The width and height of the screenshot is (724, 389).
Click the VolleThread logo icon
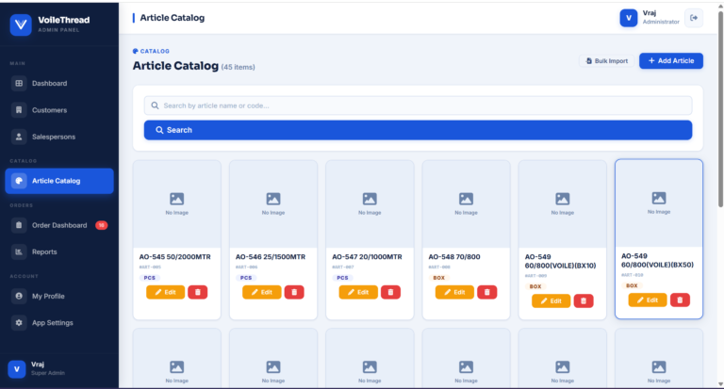point(21,24)
